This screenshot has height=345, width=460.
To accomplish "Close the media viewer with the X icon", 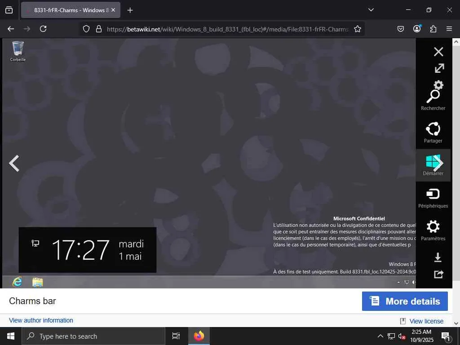I will point(438,52).
